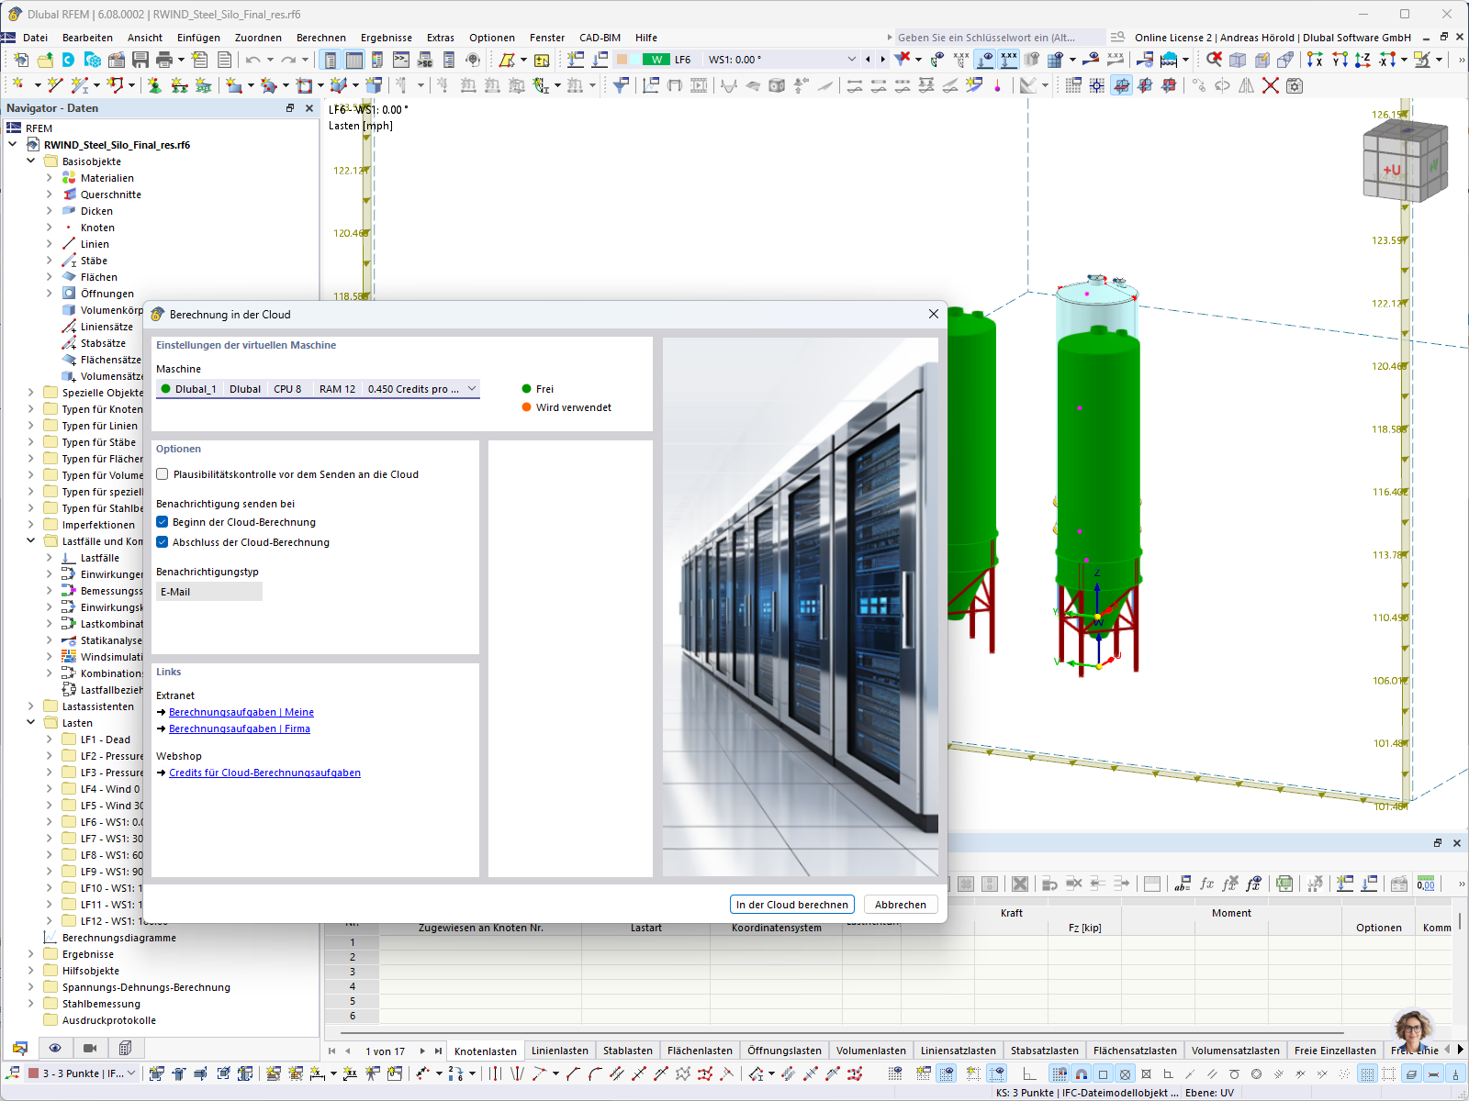This screenshot has width=1469, height=1101.
Task: Click the Rückgängig (undo) arrow icon
Action: [x=253, y=59]
